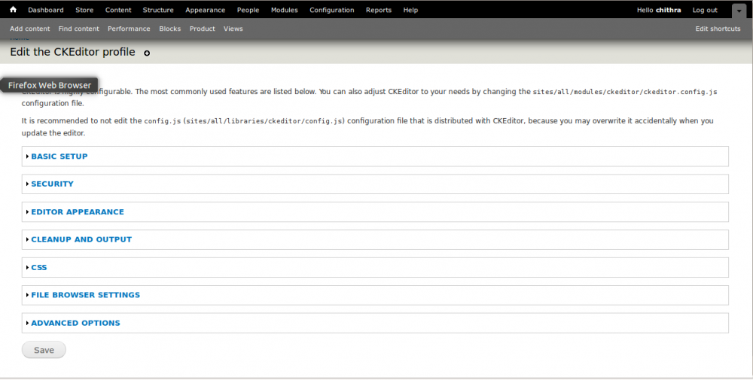The width and height of the screenshot is (753, 380).
Task: Expand the Security fieldset
Action: point(52,184)
